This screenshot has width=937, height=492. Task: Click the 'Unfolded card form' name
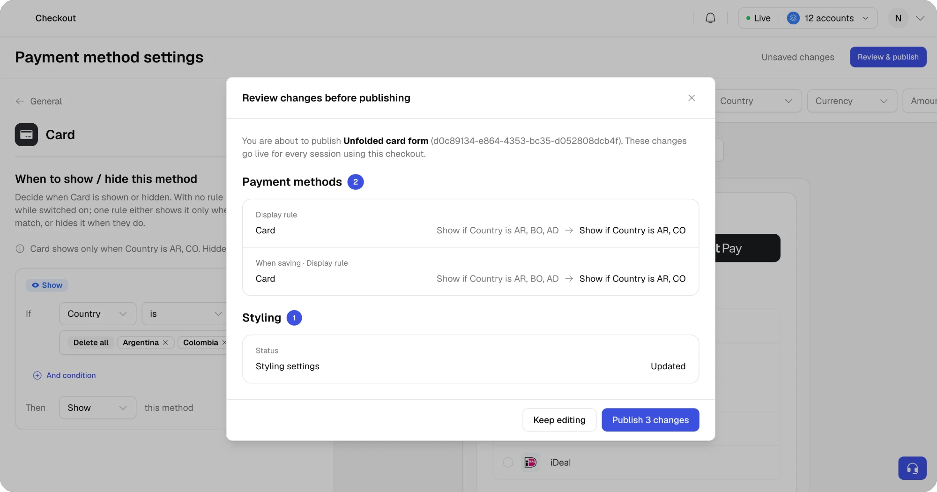(386, 141)
